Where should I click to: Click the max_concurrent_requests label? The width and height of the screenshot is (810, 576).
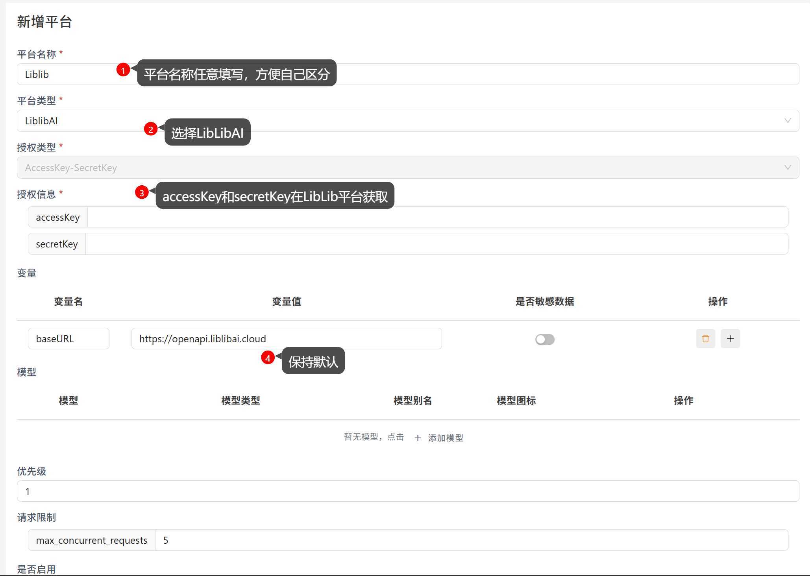point(92,540)
